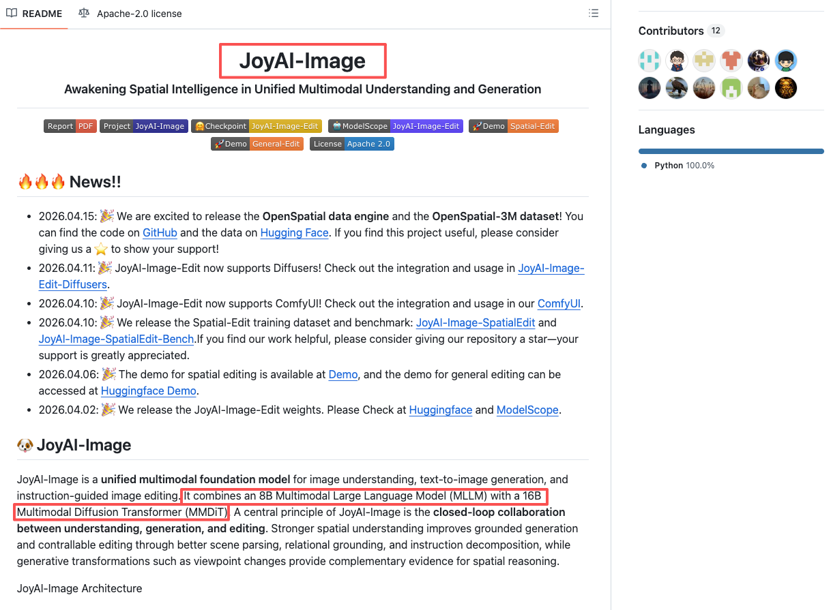Click the JoyAI-Image Architecture text
The height and width of the screenshot is (610, 831).
80,588
